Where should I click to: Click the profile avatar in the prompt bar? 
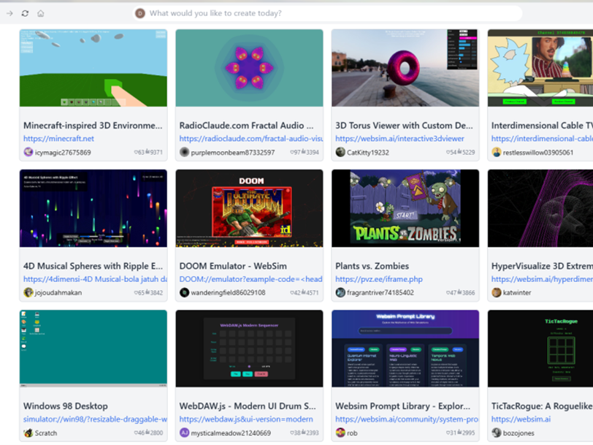[140, 13]
